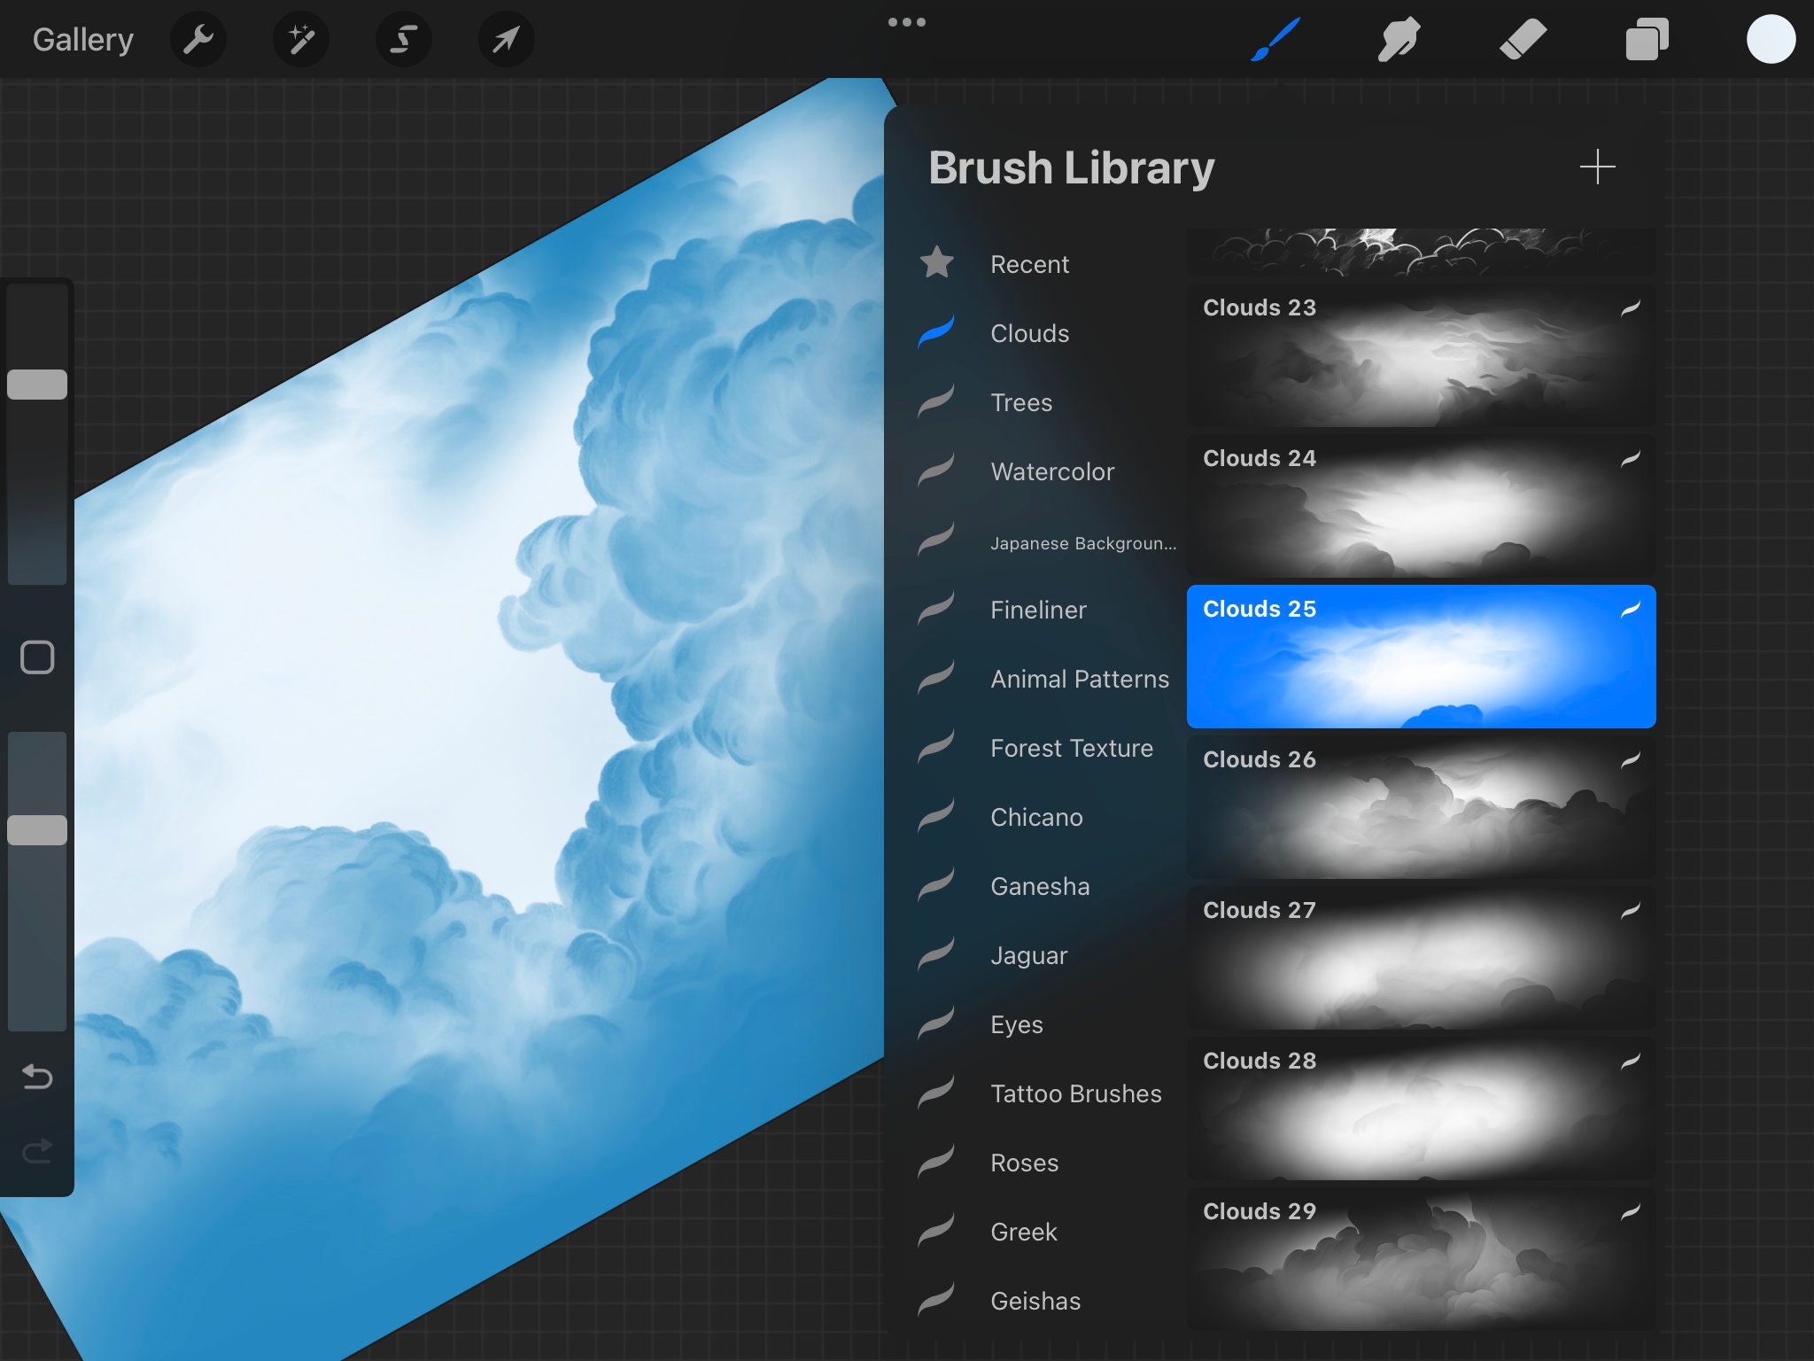Activate the Selection S tool
Image resolution: width=1814 pixels, height=1361 pixels.
(403, 40)
